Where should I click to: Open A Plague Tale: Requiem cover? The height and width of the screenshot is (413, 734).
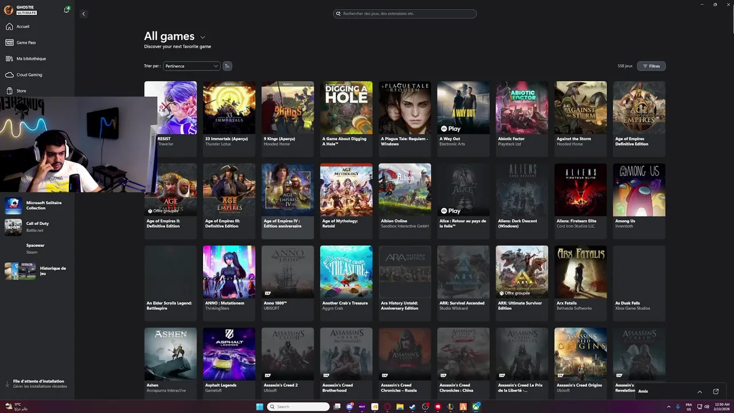pos(405,107)
